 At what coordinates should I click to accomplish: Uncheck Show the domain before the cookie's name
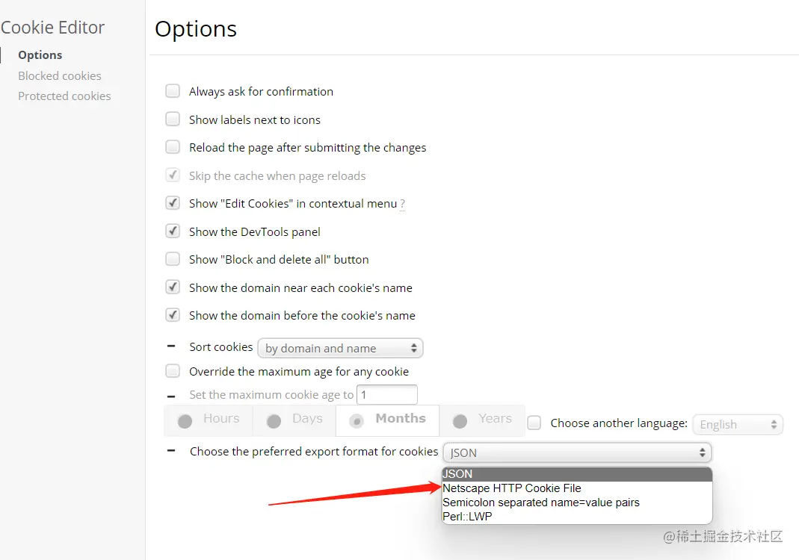173,315
